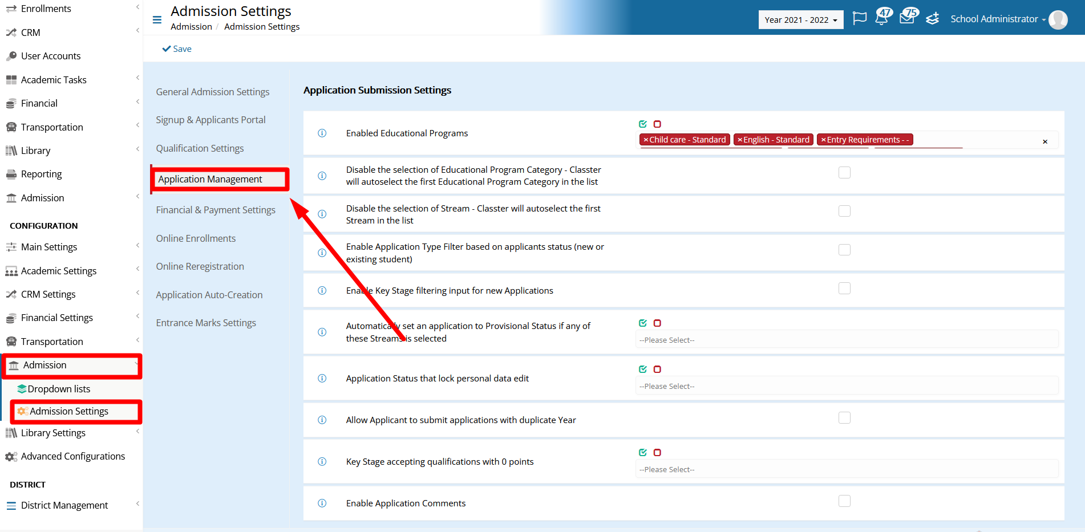Deselect all icon for Key Stage qualifications
The height and width of the screenshot is (532, 1085).
click(x=657, y=452)
